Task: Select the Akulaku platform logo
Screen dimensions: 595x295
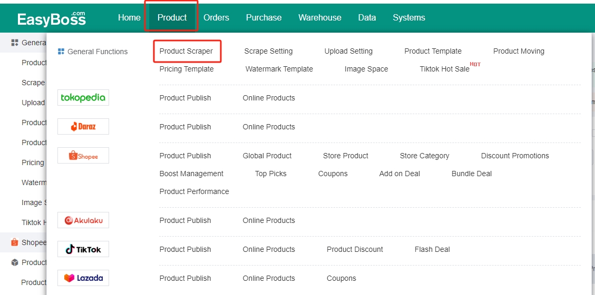Action: point(83,220)
